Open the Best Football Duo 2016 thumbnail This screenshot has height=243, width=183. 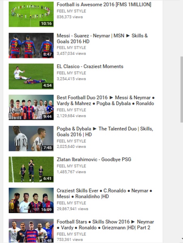pos(31,107)
